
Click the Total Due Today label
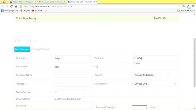click(x=27, y=18)
